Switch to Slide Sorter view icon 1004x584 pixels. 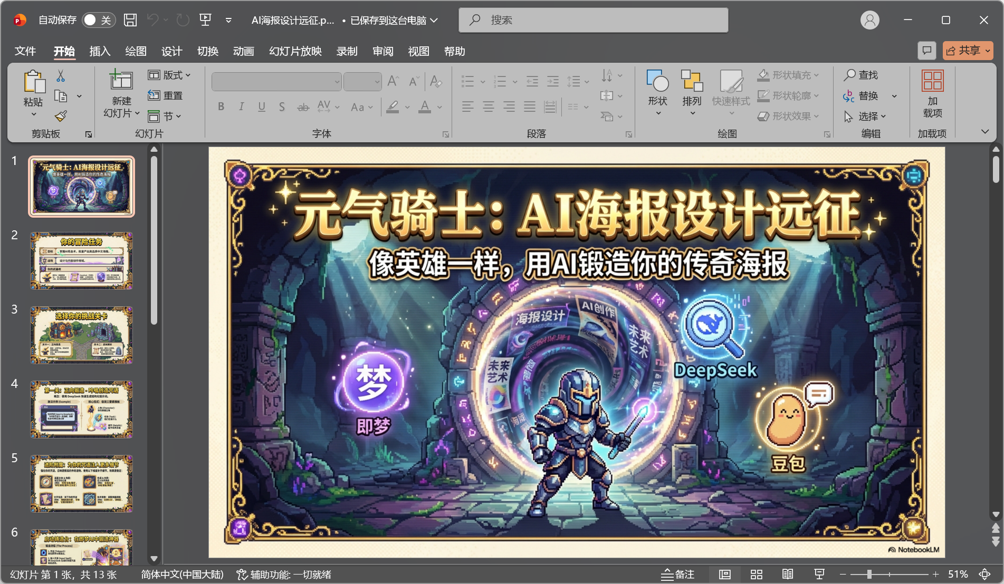point(757,574)
